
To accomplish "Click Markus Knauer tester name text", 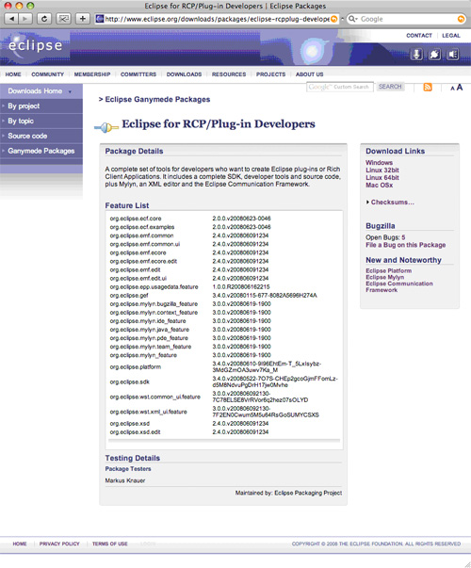I will coord(125,480).
